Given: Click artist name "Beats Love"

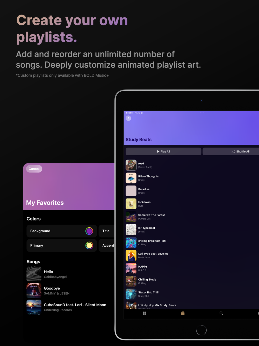Looking at the screenshot, I should pyautogui.click(x=144, y=258).
